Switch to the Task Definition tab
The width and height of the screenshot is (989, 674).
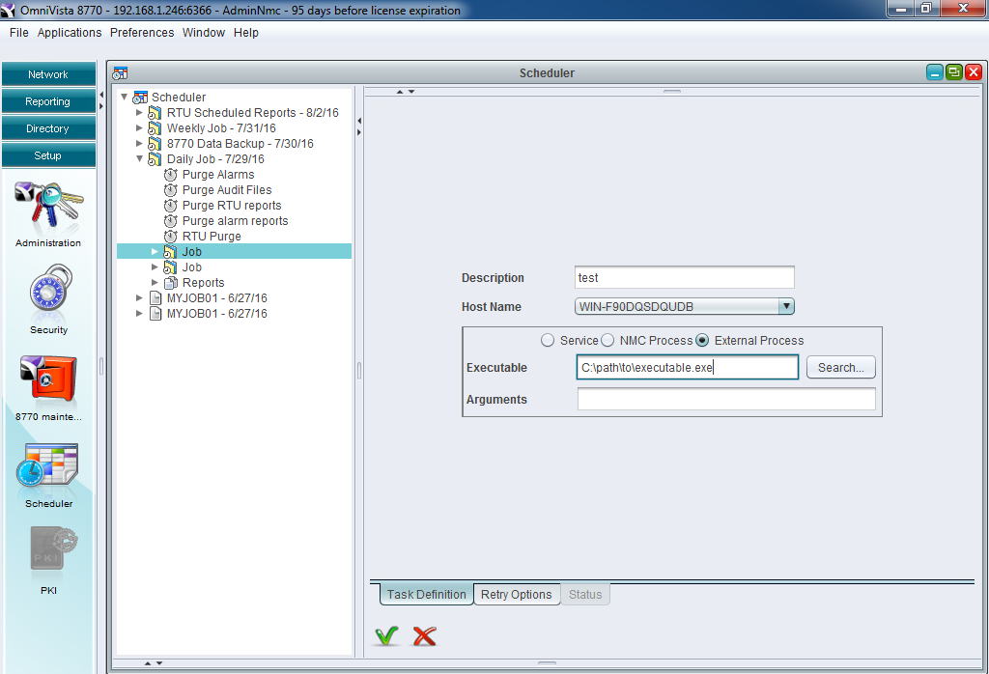[x=426, y=595]
